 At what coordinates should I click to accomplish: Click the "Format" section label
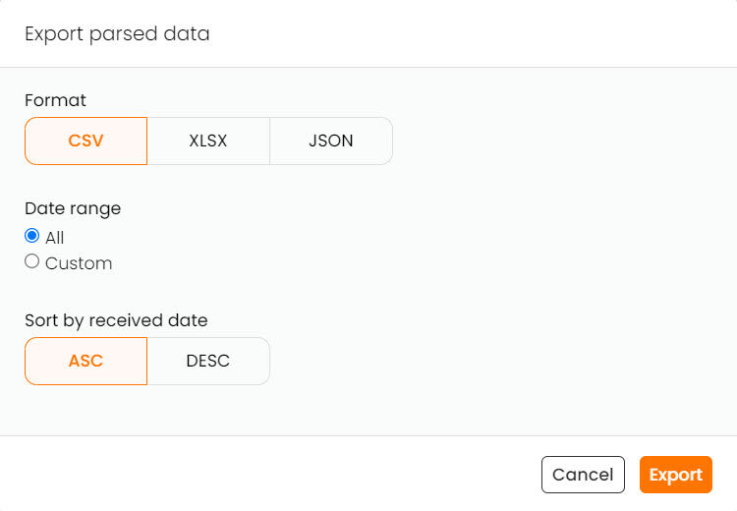(x=55, y=100)
